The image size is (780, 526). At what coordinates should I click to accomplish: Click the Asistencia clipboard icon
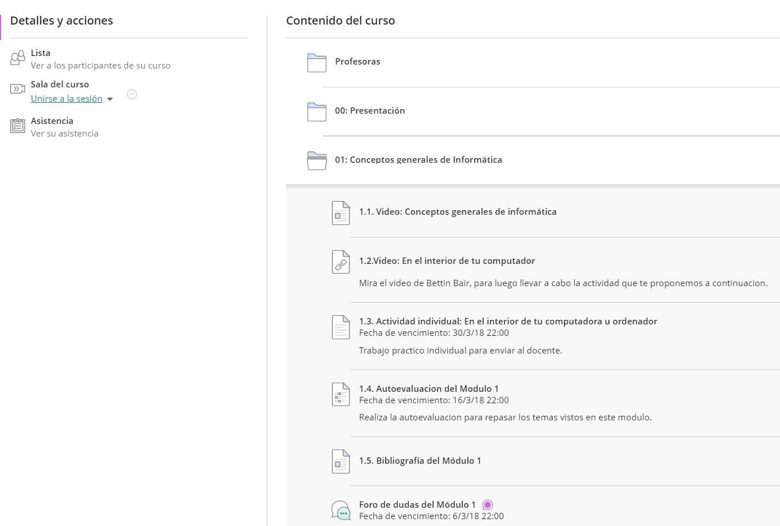[18, 126]
